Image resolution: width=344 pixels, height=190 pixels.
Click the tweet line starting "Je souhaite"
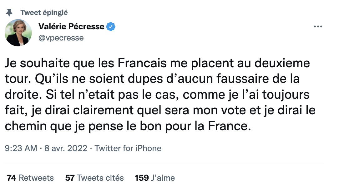tap(157, 64)
